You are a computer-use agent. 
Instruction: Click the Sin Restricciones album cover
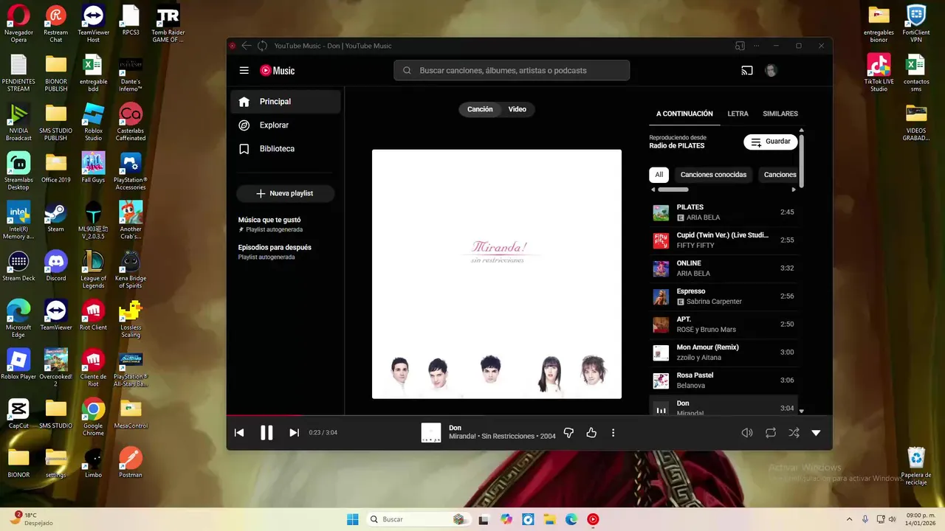pyautogui.click(x=497, y=274)
